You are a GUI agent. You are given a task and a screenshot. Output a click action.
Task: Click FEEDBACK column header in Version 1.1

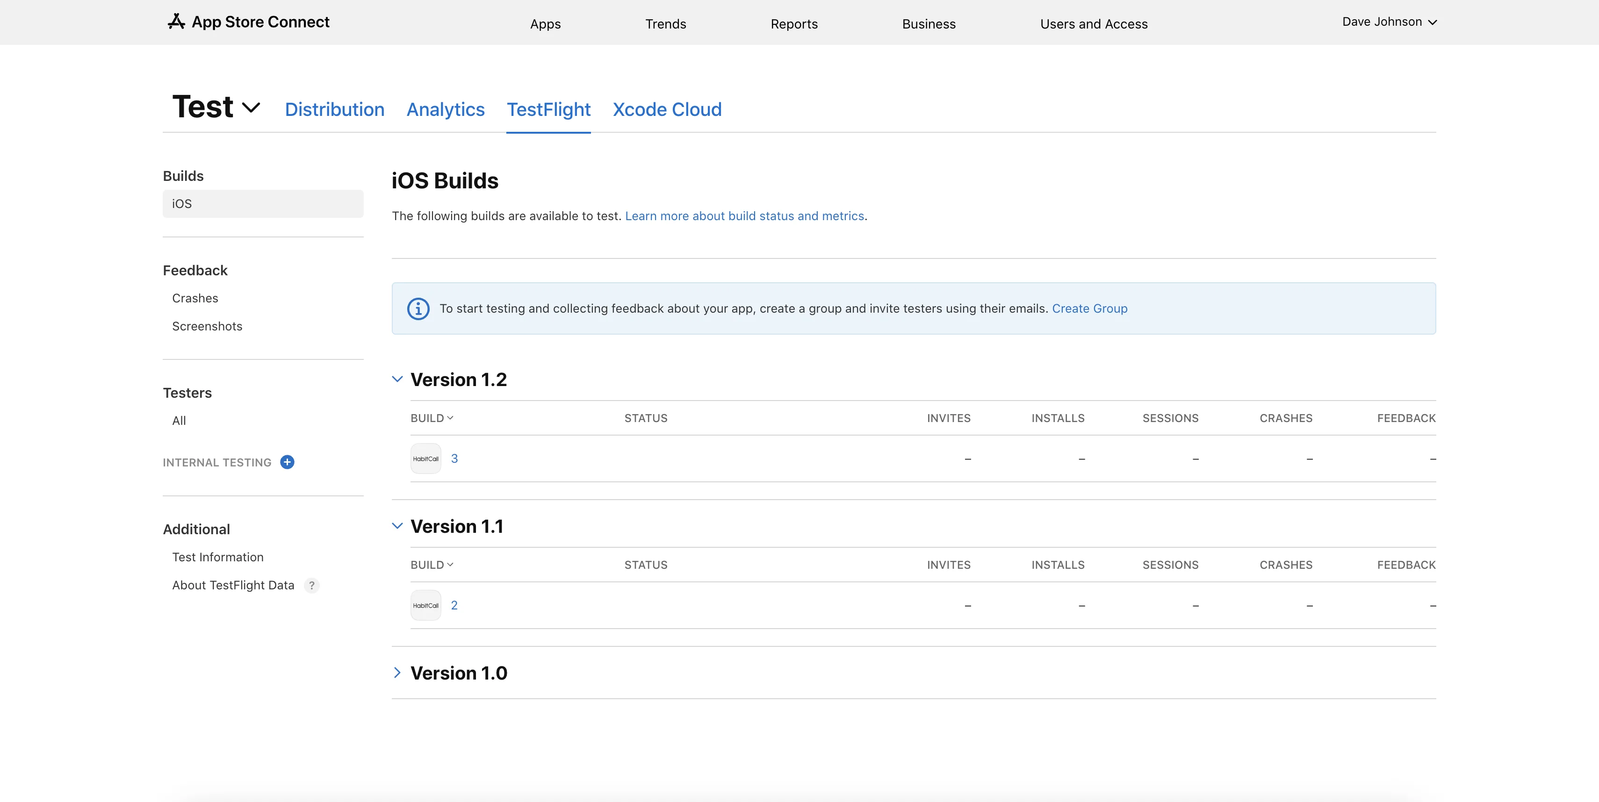pos(1406,565)
